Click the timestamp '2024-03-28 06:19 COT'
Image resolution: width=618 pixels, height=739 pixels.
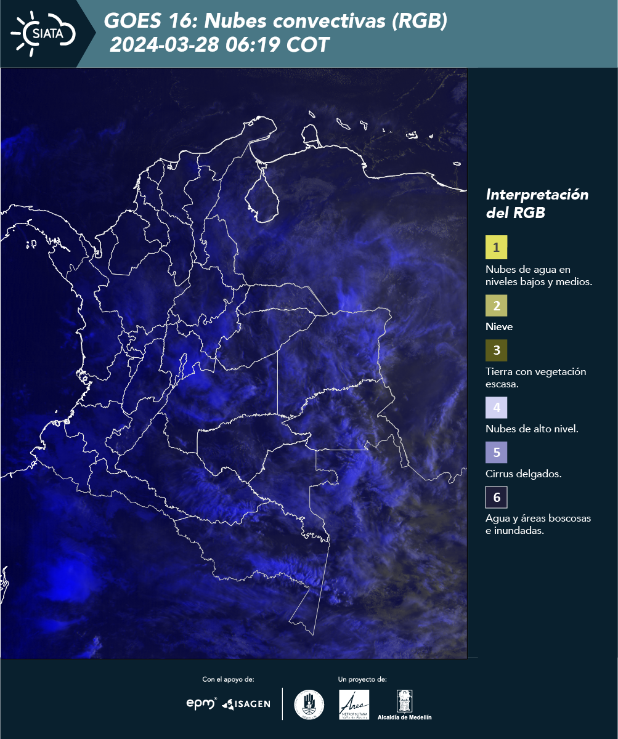click(219, 45)
